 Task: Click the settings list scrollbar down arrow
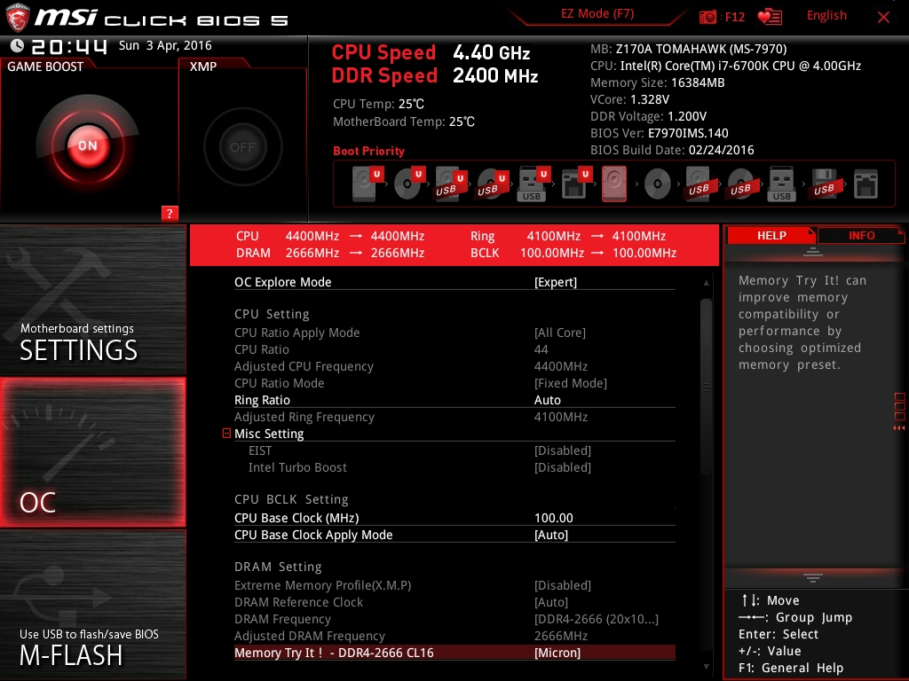(706, 667)
